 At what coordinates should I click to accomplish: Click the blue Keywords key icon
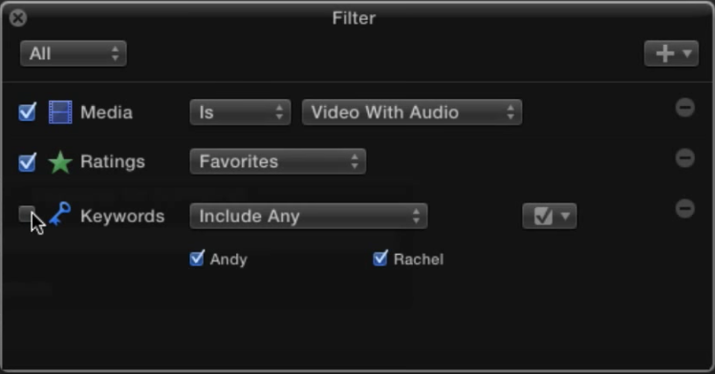point(60,214)
